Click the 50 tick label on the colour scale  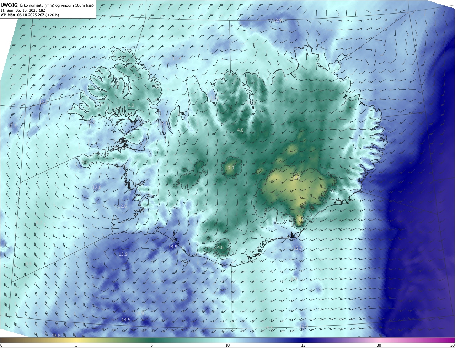pyautogui.click(x=452, y=345)
